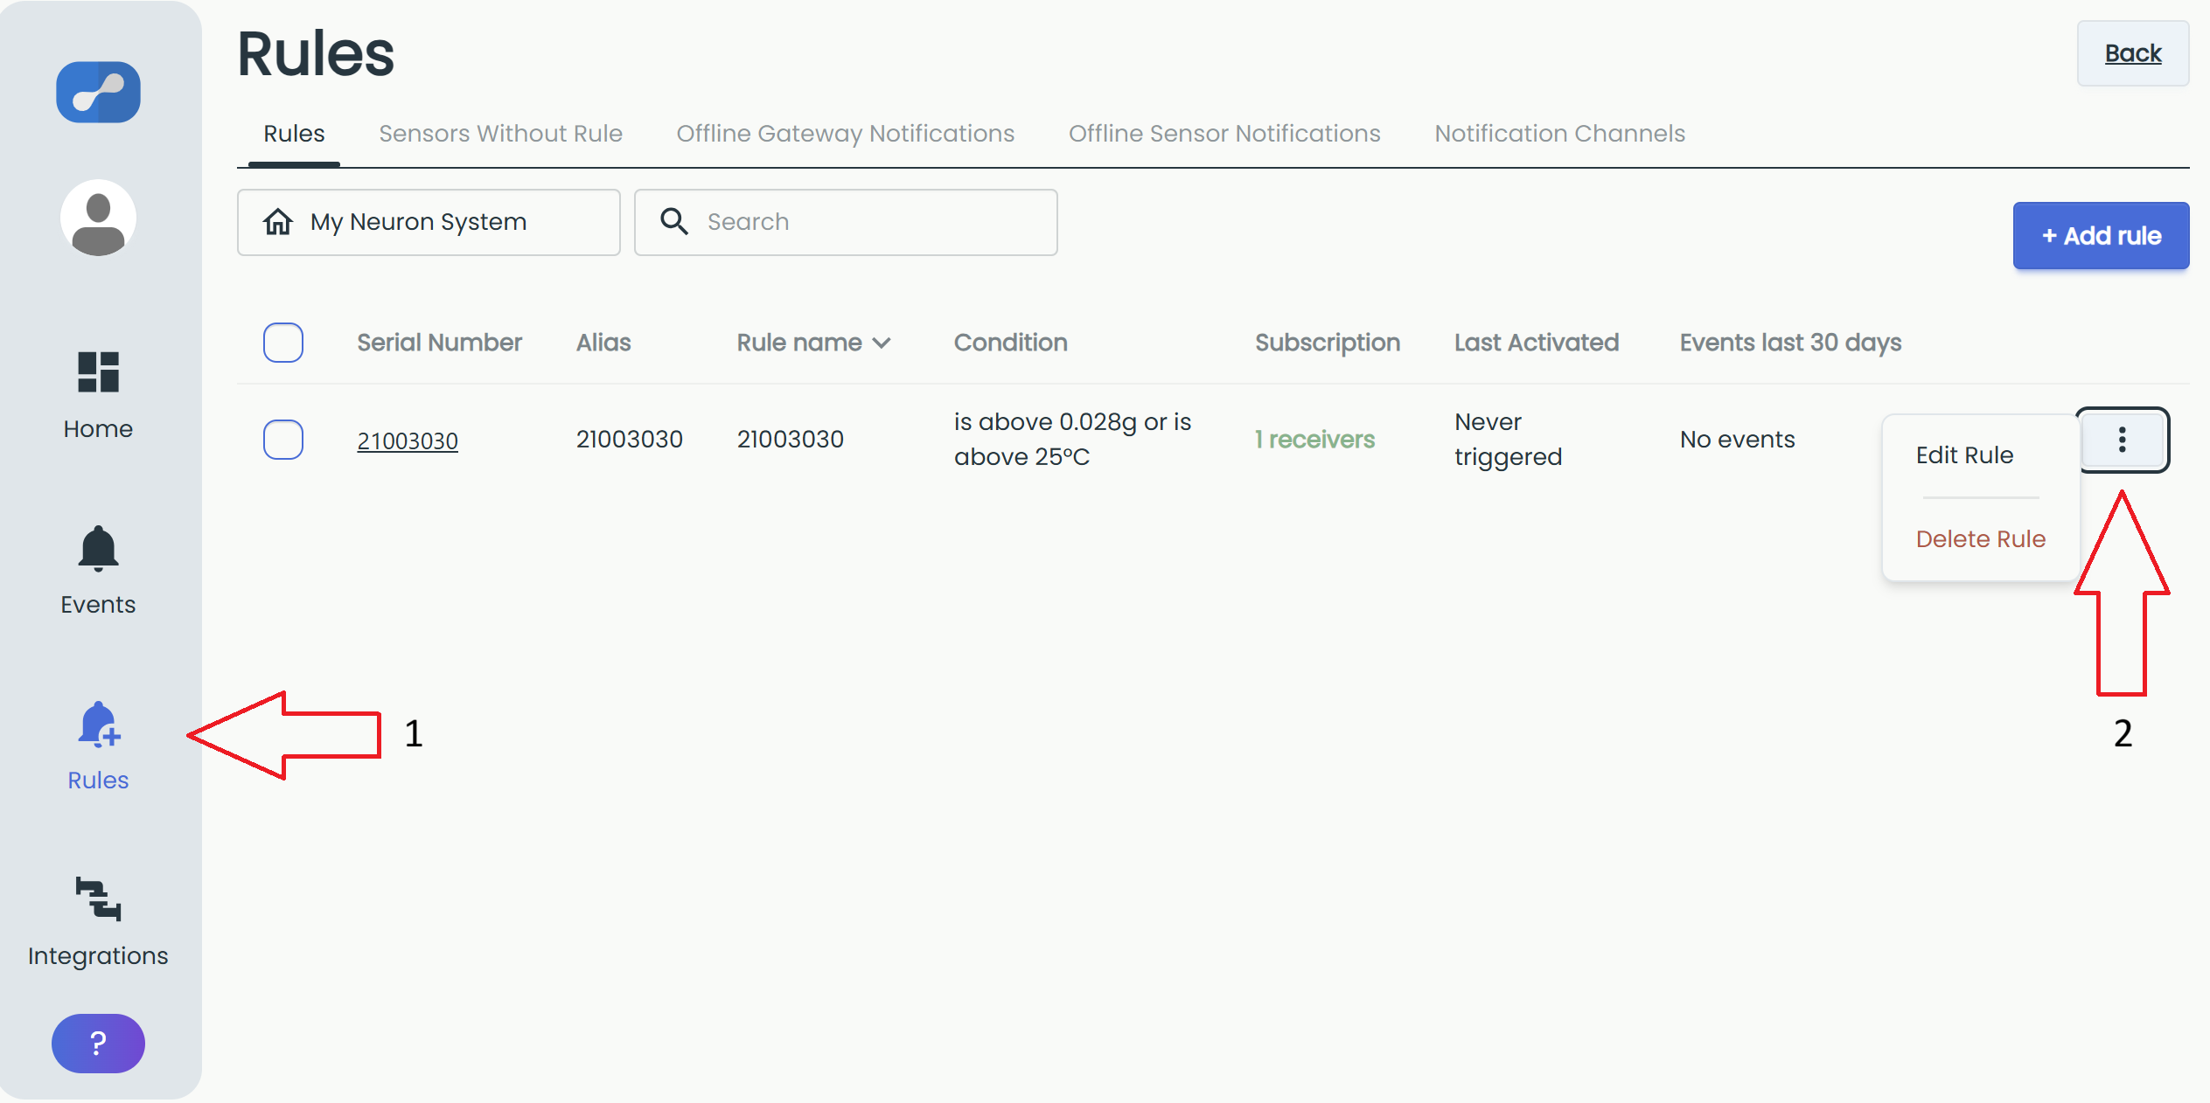Open Events bell in sidebar
The height and width of the screenshot is (1103, 2210).
point(98,571)
